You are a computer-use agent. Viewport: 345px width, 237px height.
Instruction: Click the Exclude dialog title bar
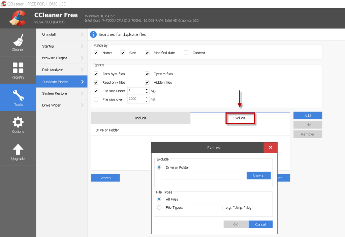(x=208, y=148)
